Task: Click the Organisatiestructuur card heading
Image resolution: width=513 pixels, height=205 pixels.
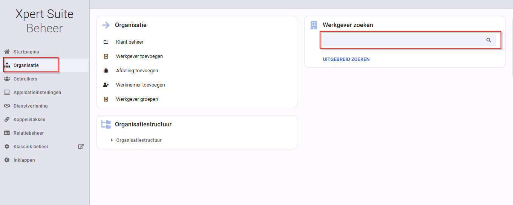Action: click(143, 125)
